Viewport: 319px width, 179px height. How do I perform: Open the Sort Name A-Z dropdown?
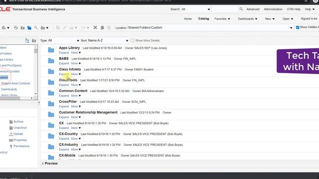(108, 41)
